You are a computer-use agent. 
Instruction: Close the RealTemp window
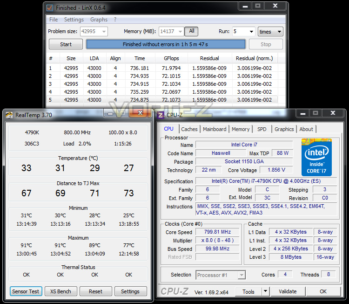coord(140,113)
